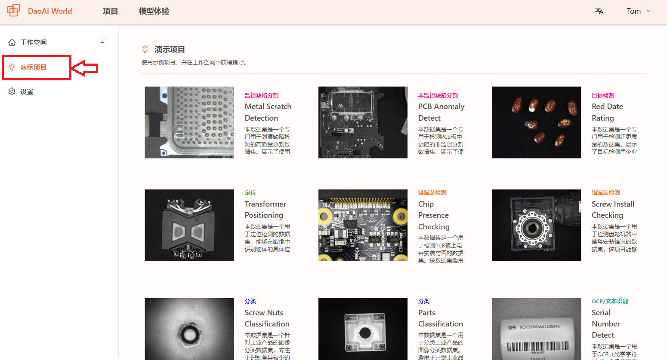Click the DaoAI World brand name
The image size is (667, 360).
50,11
